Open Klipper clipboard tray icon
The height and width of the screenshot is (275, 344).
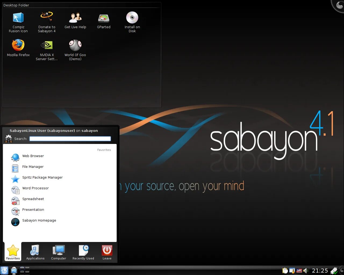click(x=285, y=271)
